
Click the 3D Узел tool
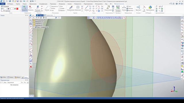144,9
